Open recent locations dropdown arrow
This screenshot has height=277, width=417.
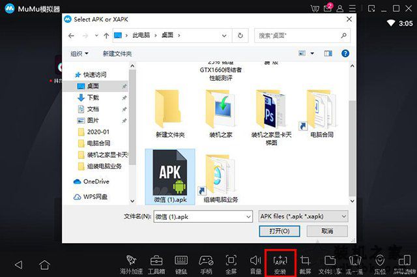96,35
